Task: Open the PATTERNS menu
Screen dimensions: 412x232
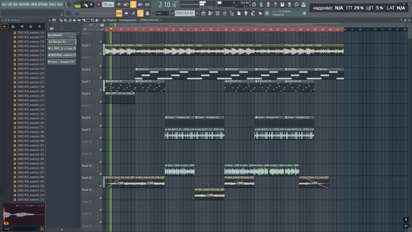Action: click(x=24, y=5)
